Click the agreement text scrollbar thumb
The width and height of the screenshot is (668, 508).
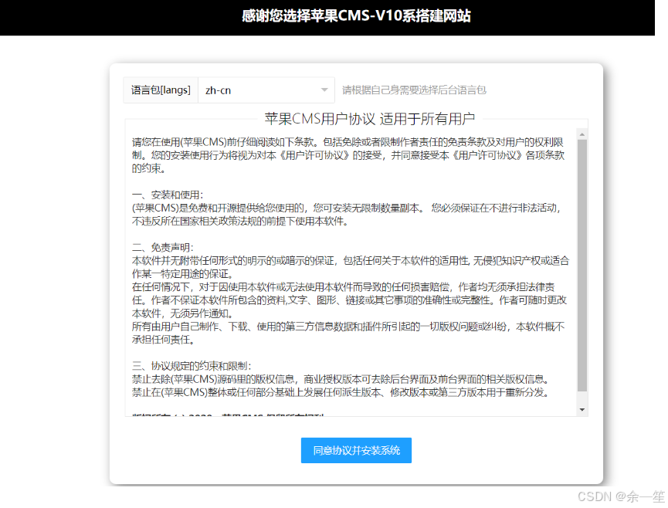(x=582, y=266)
